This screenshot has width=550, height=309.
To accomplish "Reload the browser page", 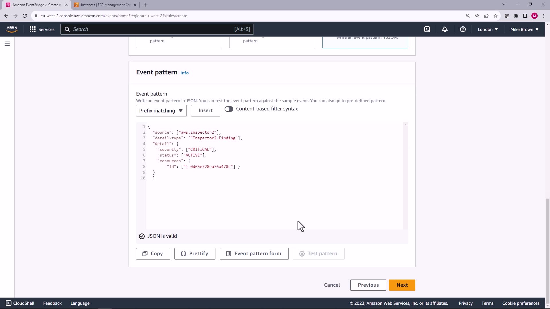I will (x=25, y=16).
